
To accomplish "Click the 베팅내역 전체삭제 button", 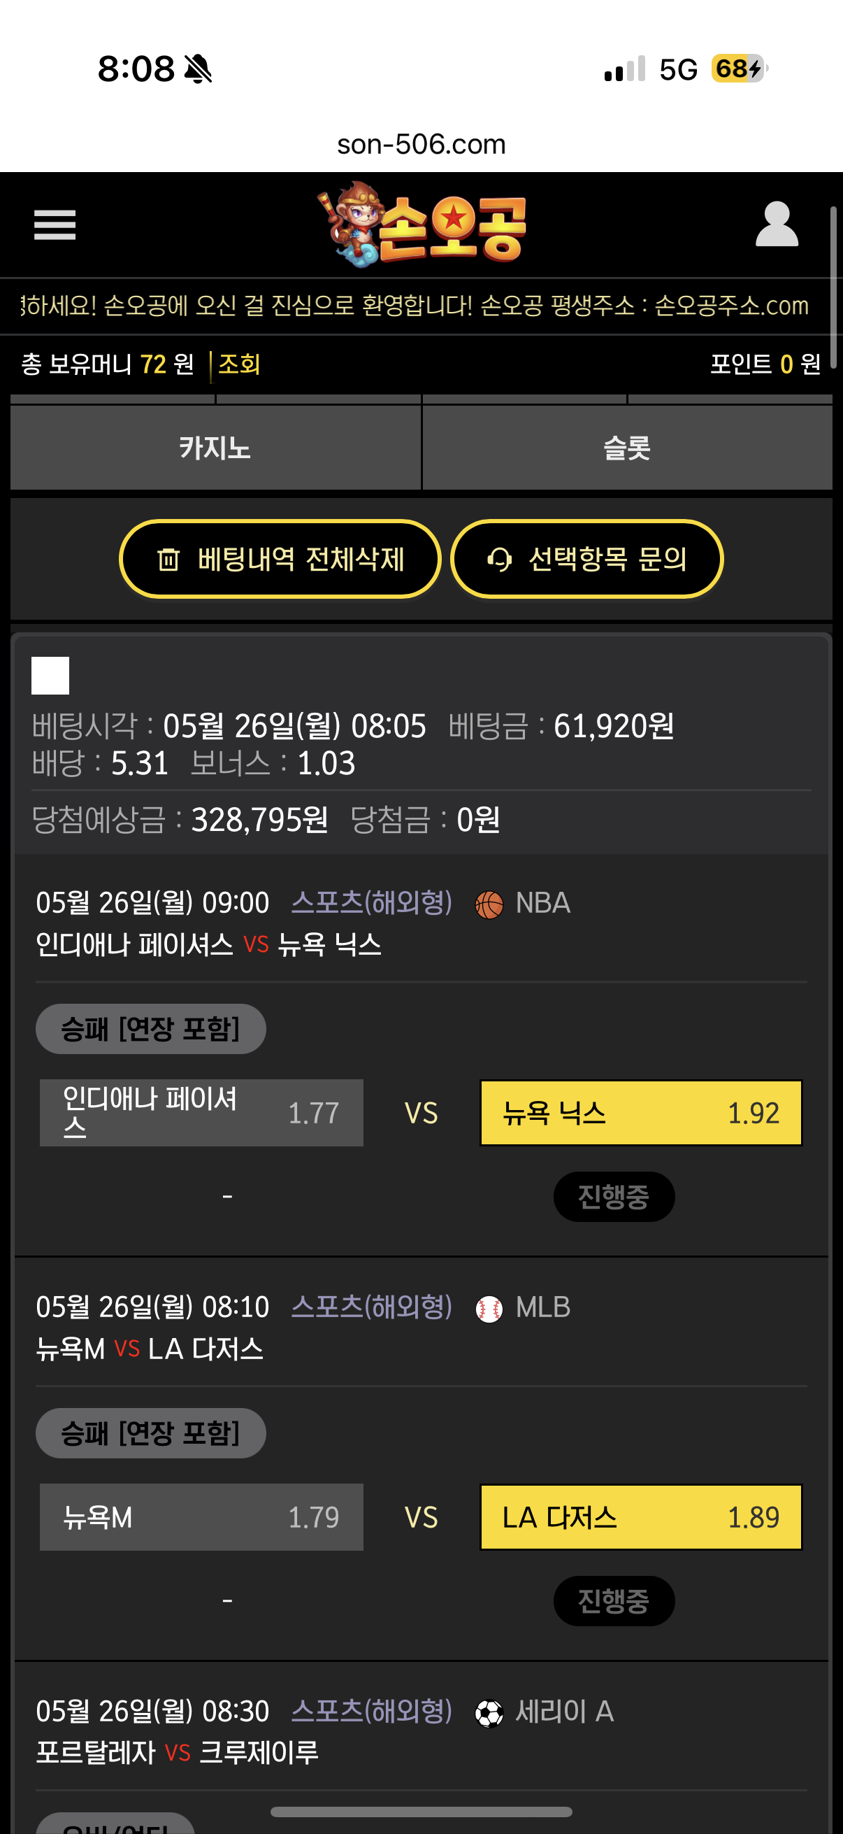I will [x=280, y=560].
